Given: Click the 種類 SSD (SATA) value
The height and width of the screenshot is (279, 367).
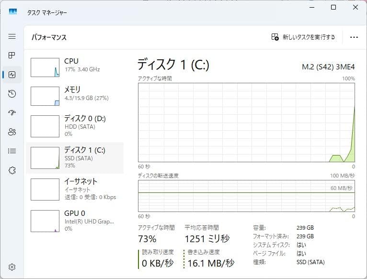Looking at the screenshot, I should coord(310,262).
